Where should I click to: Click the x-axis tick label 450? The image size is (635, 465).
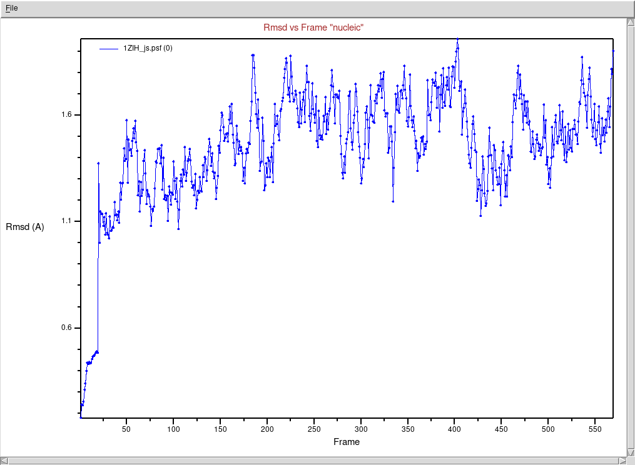pos(501,429)
